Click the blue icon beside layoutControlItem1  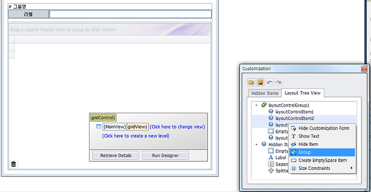(x=271, y=111)
